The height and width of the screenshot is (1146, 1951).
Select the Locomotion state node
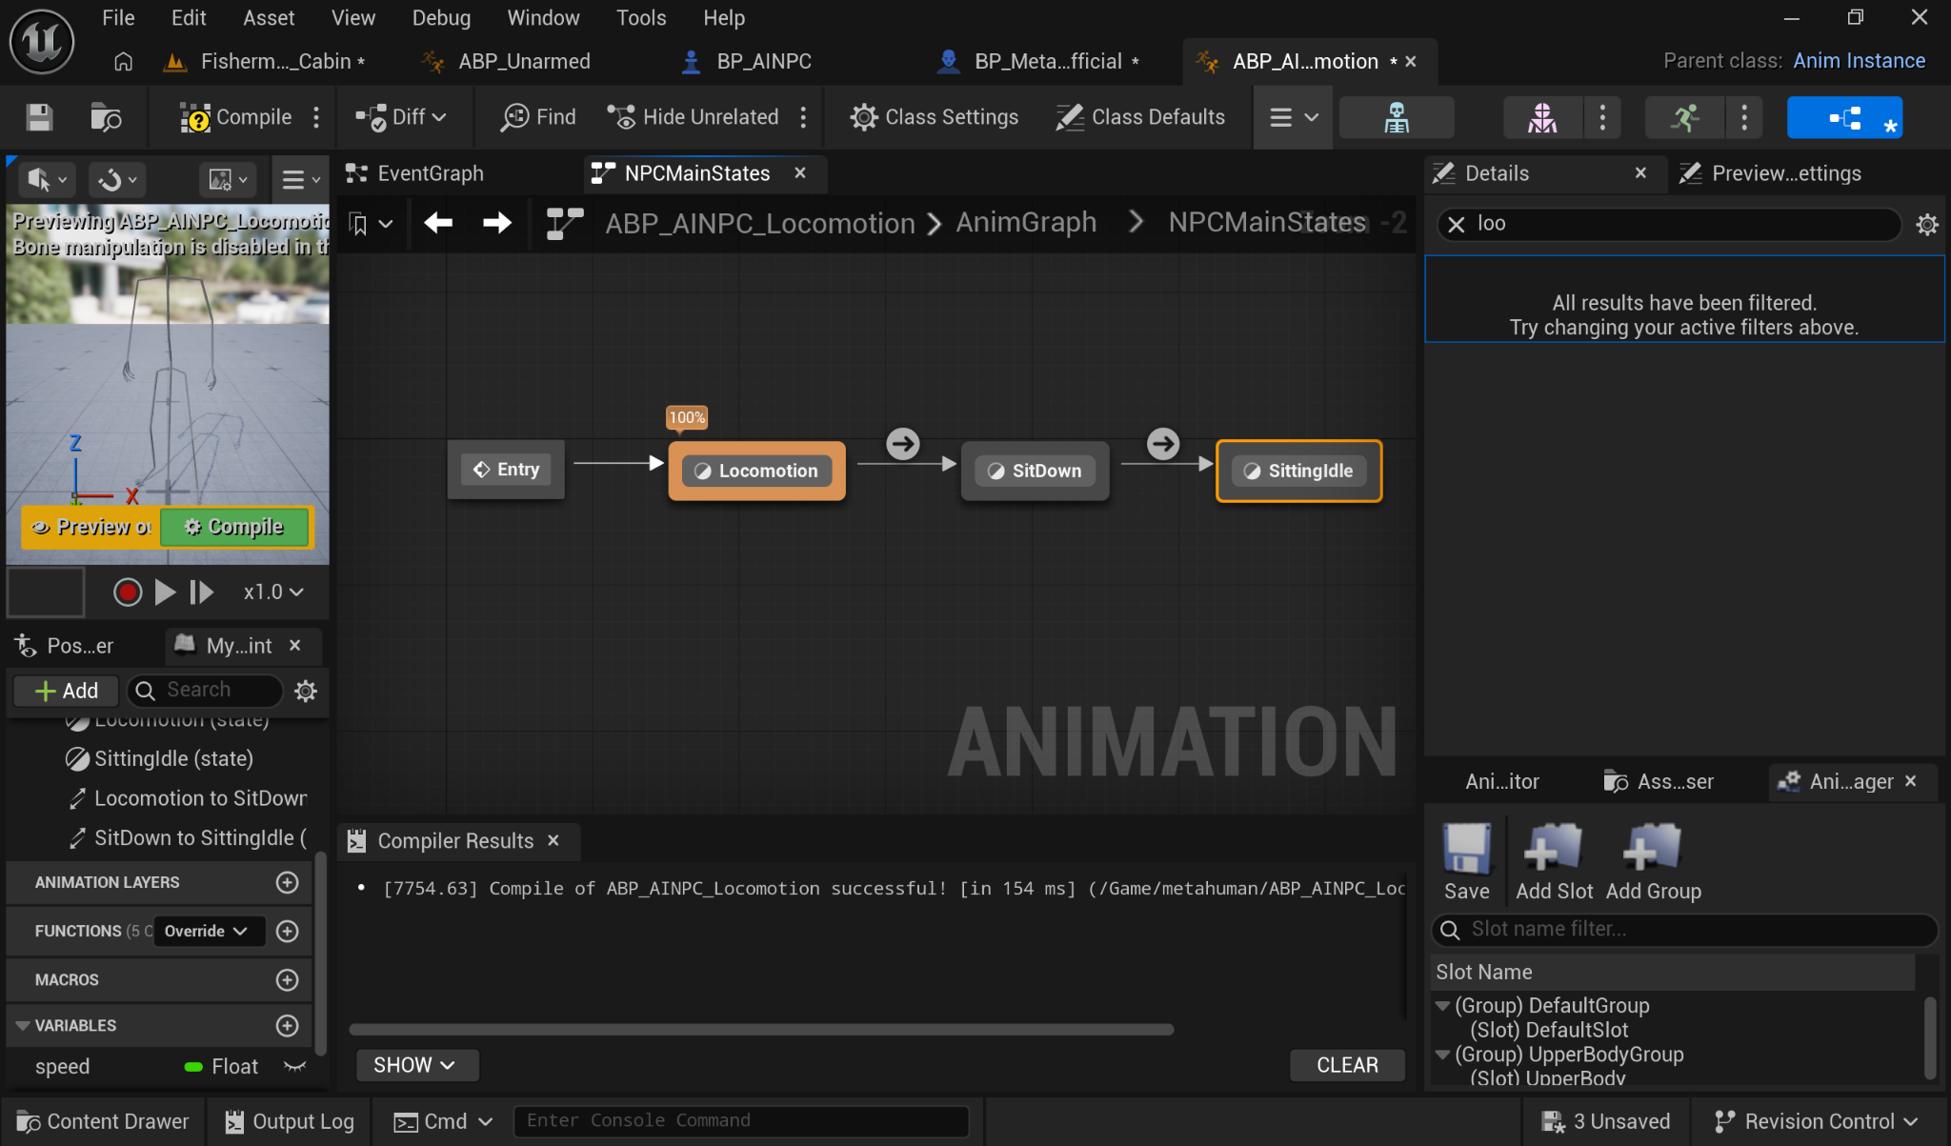pyautogui.click(x=757, y=471)
